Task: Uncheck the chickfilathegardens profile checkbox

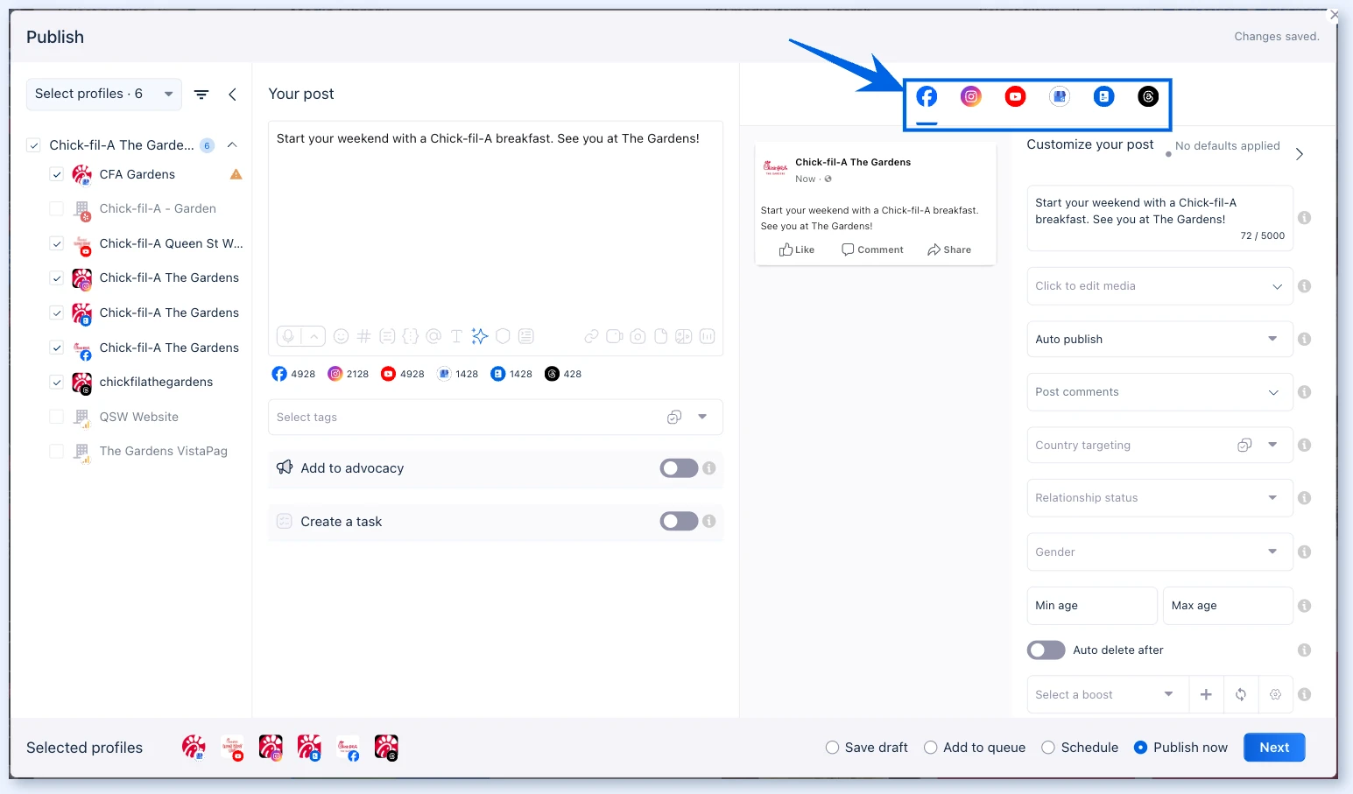Action: pos(56,382)
